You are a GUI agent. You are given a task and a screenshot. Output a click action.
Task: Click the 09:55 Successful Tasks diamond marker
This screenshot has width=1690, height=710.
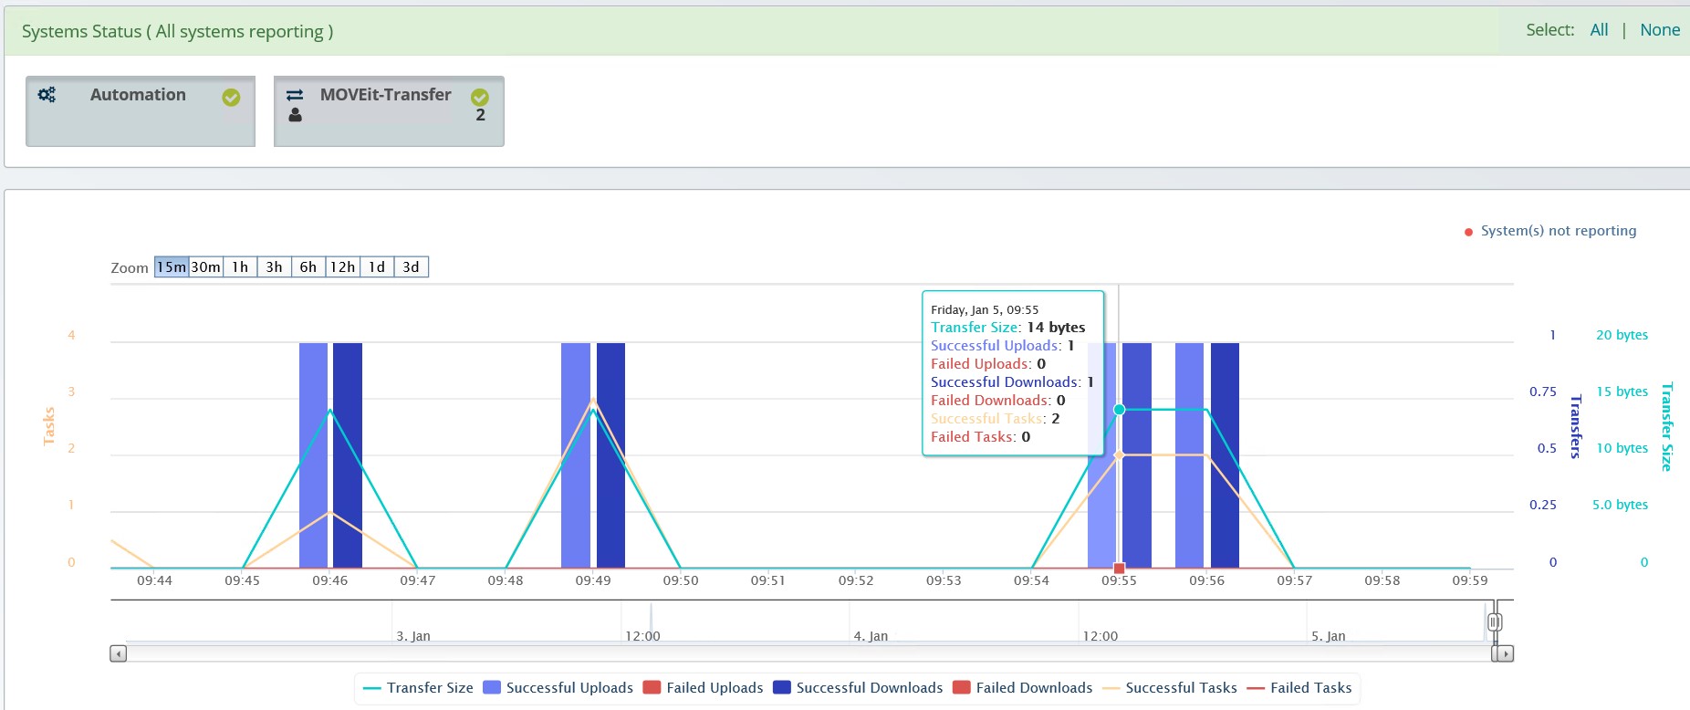click(x=1120, y=454)
